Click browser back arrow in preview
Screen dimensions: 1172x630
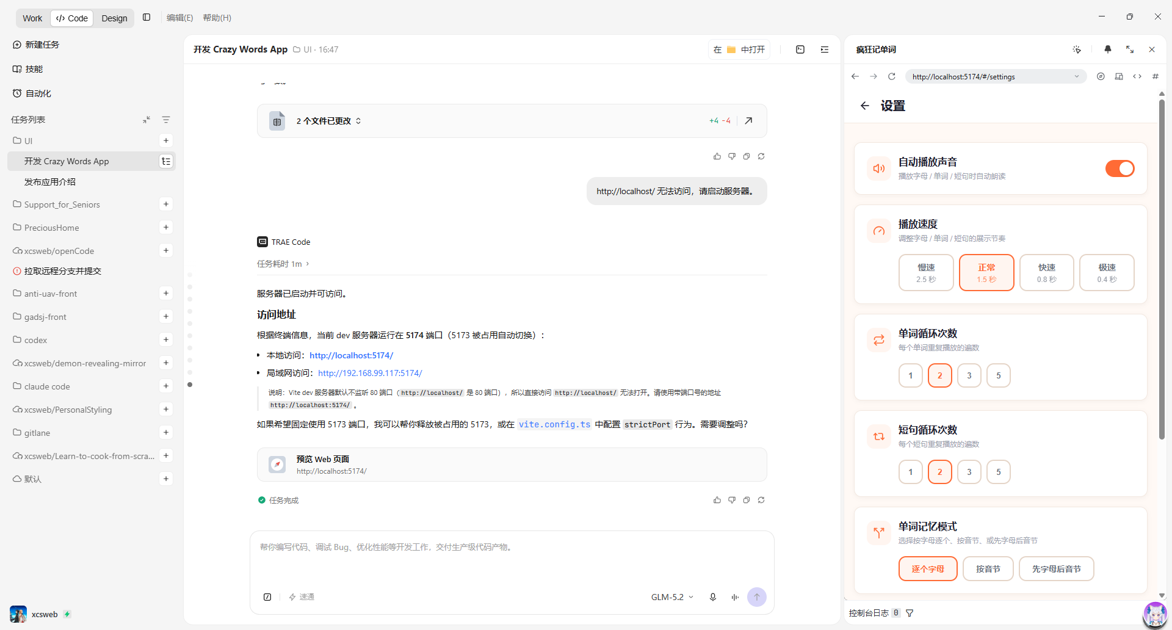click(x=855, y=76)
